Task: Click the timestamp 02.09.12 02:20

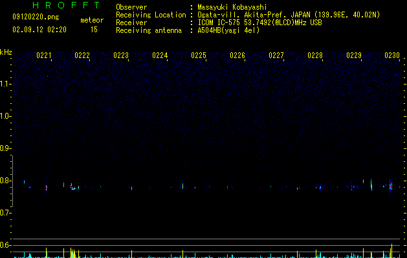Action: (39, 30)
